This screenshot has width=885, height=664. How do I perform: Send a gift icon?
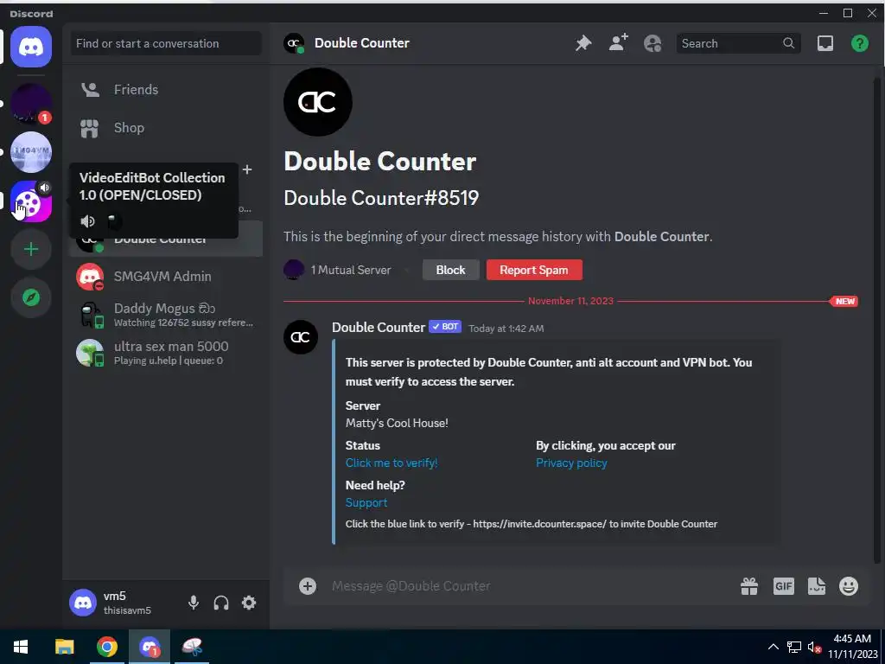point(749,586)
